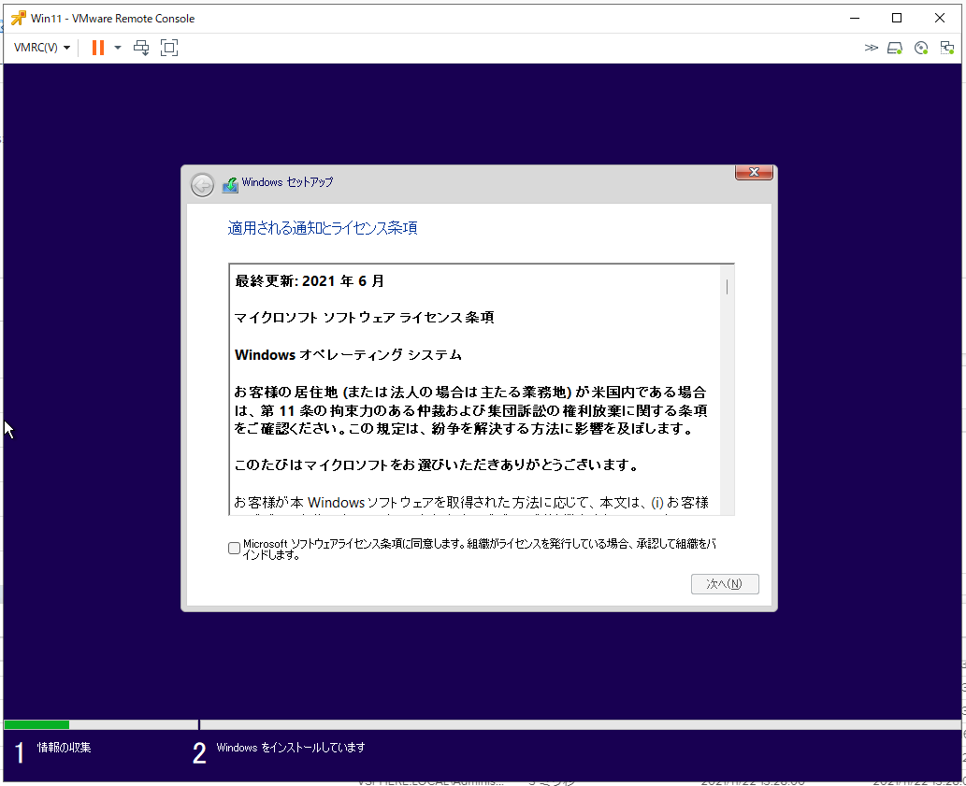Click the Send Ctrl+Alt+Del icon

(x=141, y=48)
